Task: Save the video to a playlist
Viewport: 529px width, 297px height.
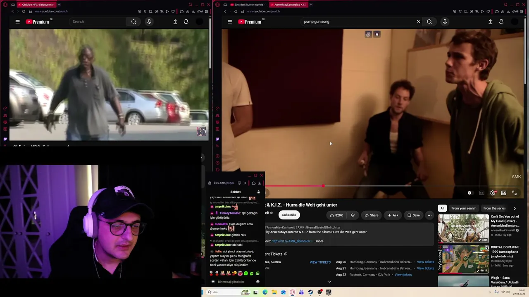Action: (x=413, y=215)
